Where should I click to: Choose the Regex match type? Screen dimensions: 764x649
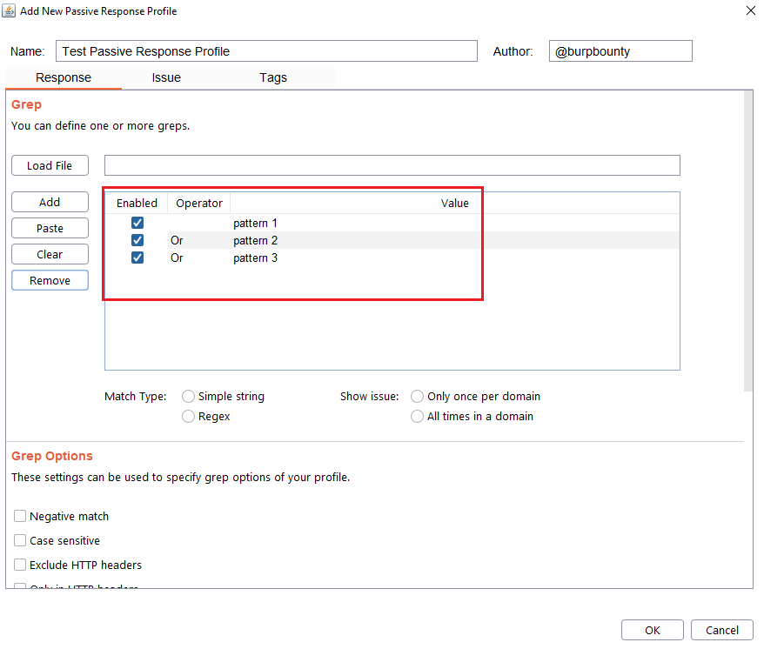(189, 417)
